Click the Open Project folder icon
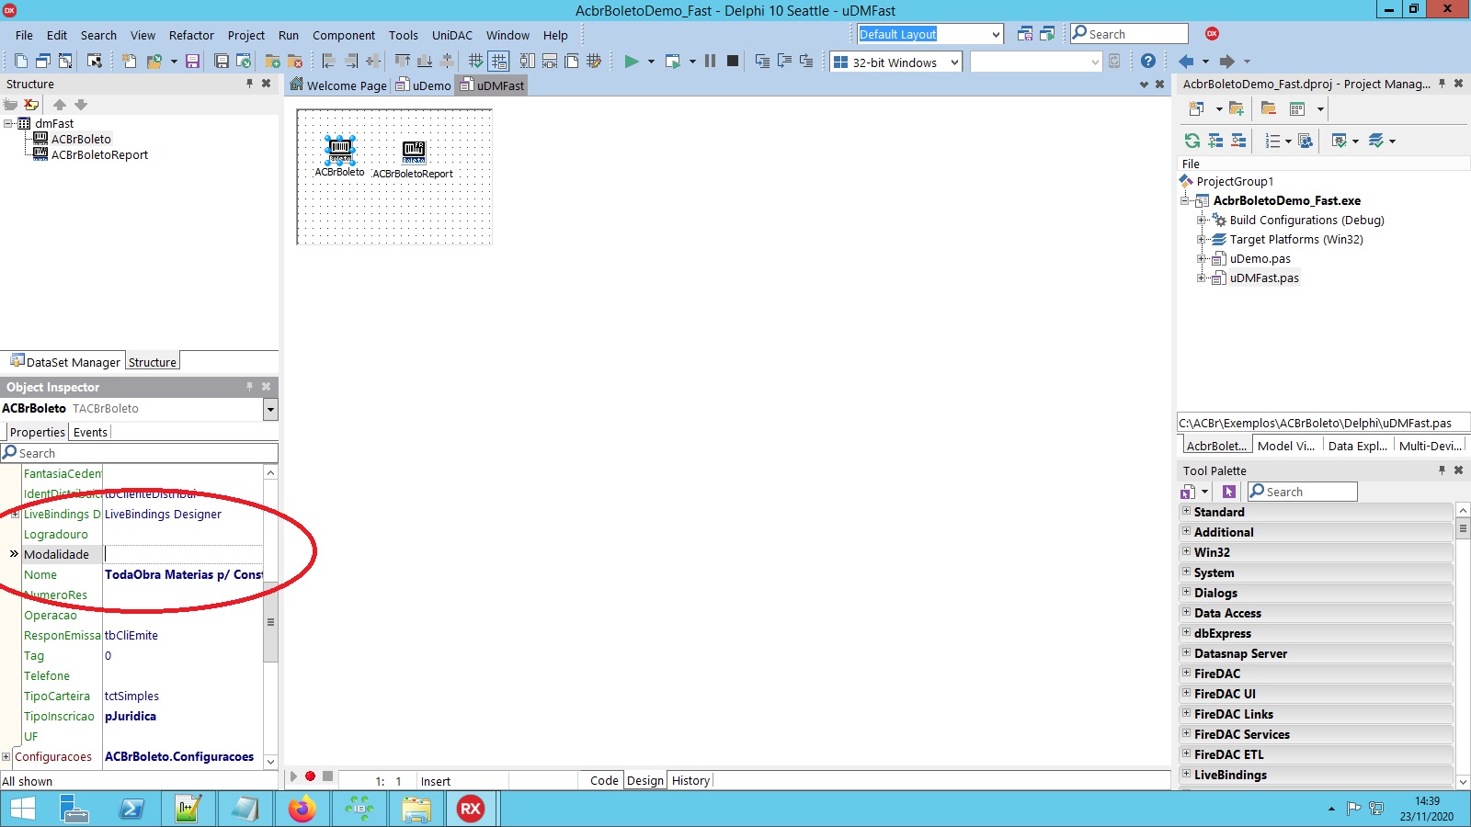1471x827 pixels. tap(154, 62)
